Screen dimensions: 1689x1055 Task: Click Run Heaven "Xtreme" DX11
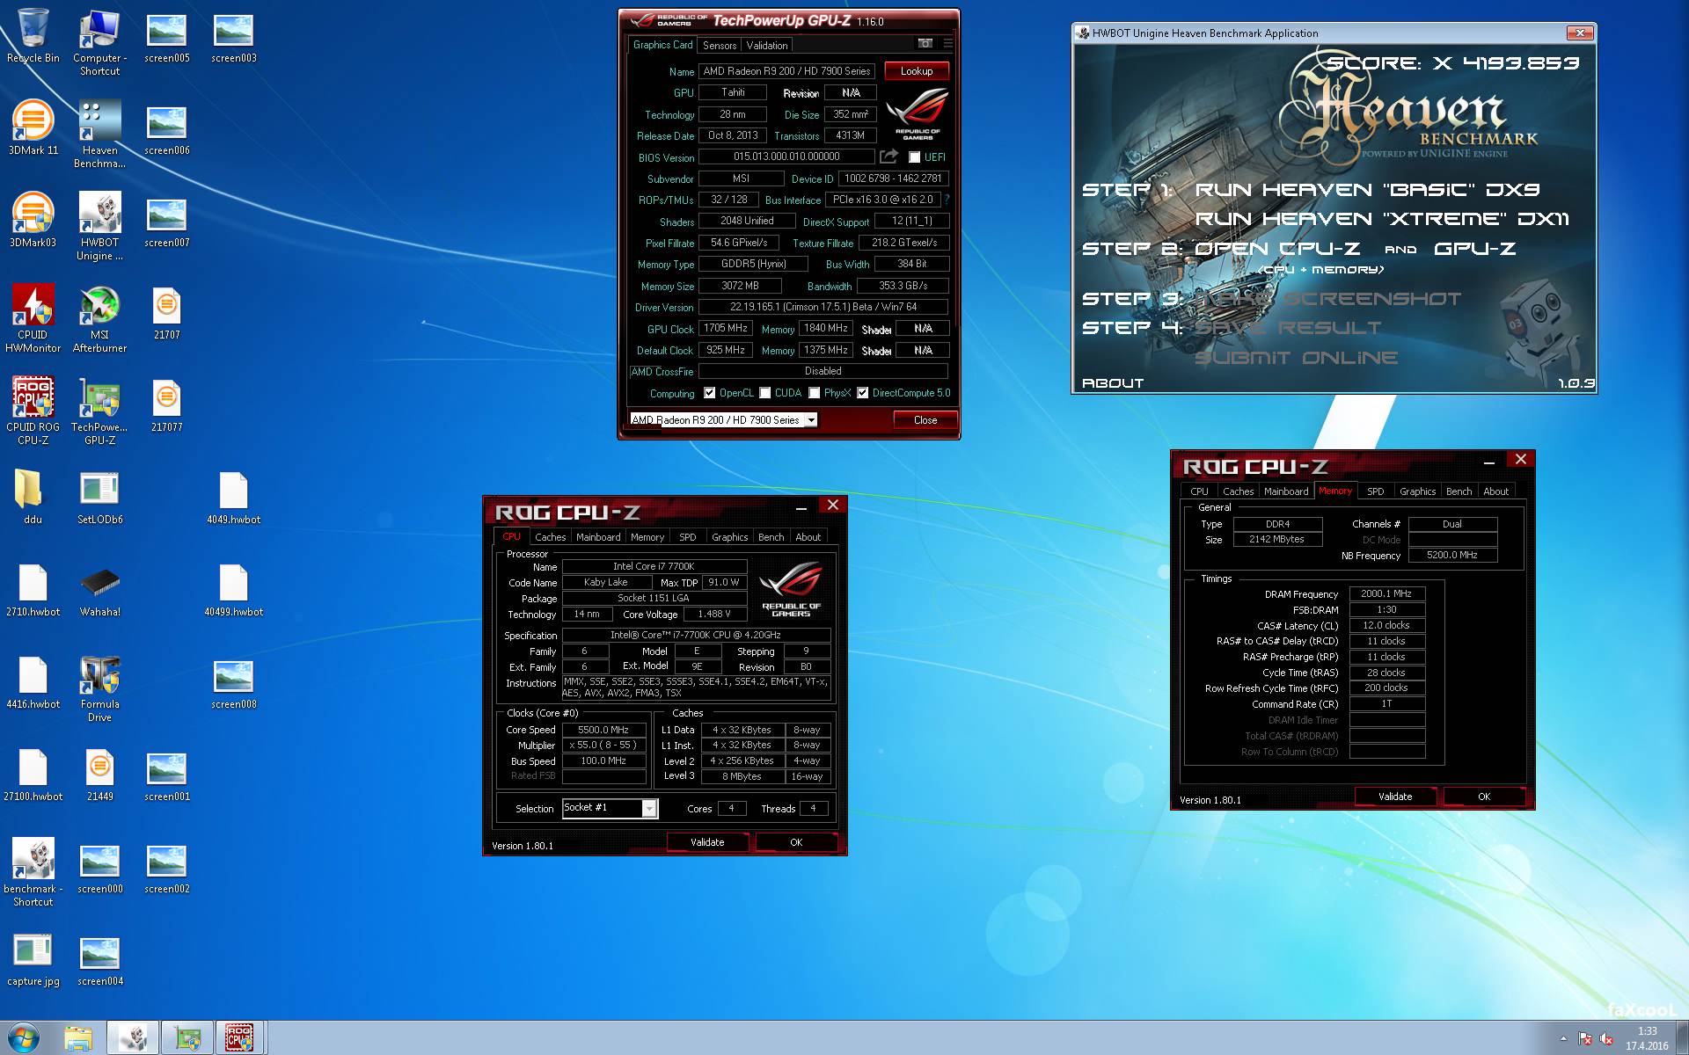tap(1382, 219)
